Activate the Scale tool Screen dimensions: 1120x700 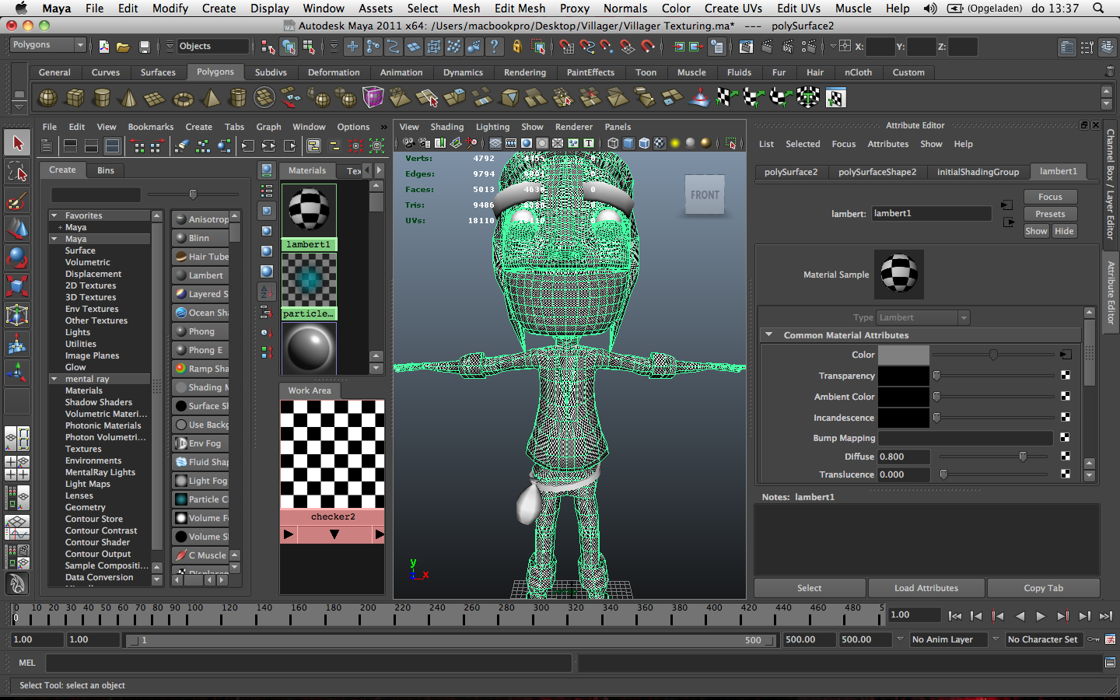(17, 286)
